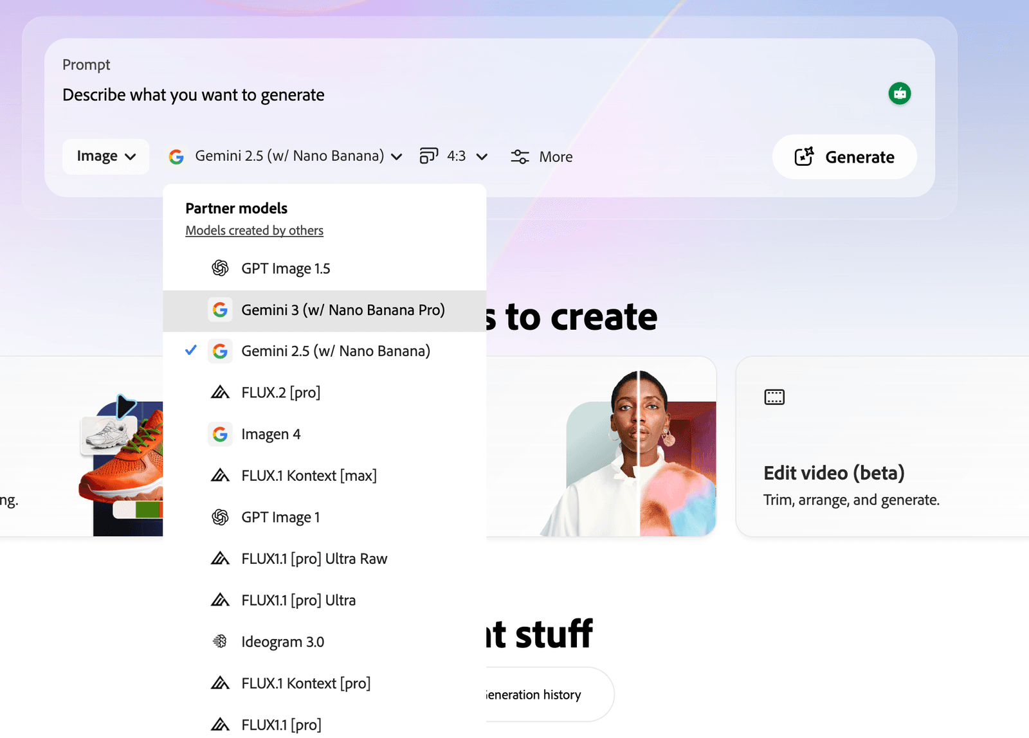Click the filmstrip icon on Edit video card
The image size is (1029, 738).
[774, 397]
